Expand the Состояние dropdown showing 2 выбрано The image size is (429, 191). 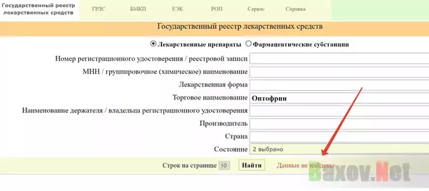339,149
